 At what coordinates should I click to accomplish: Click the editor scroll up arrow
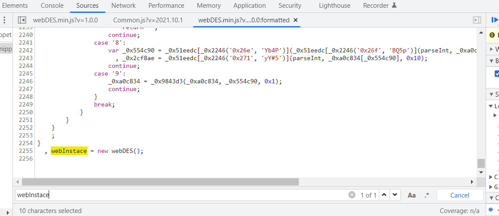click(481, 32)
